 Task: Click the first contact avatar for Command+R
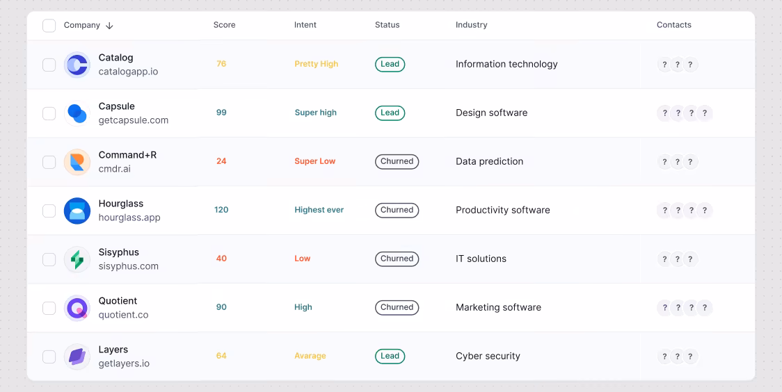click(x=664, y=162)
